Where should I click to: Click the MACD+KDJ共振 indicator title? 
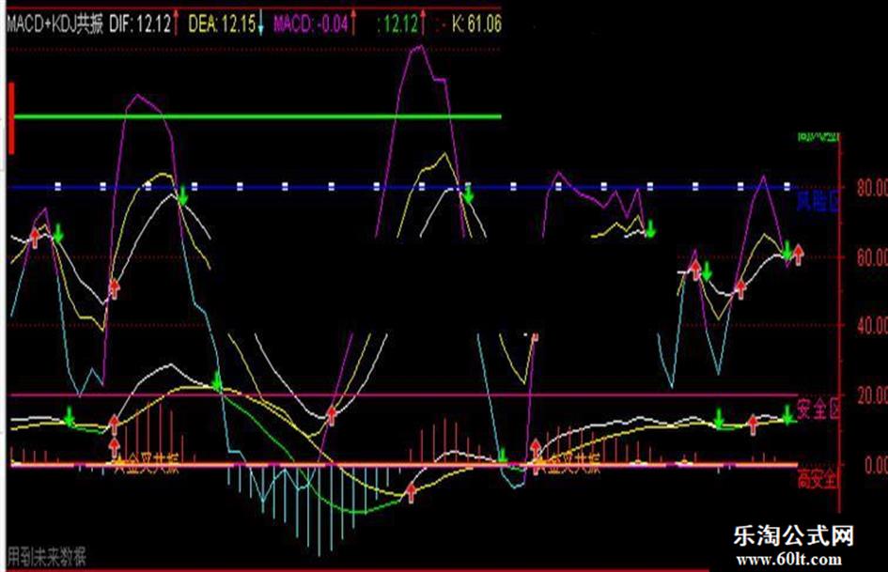coord(55,23)
